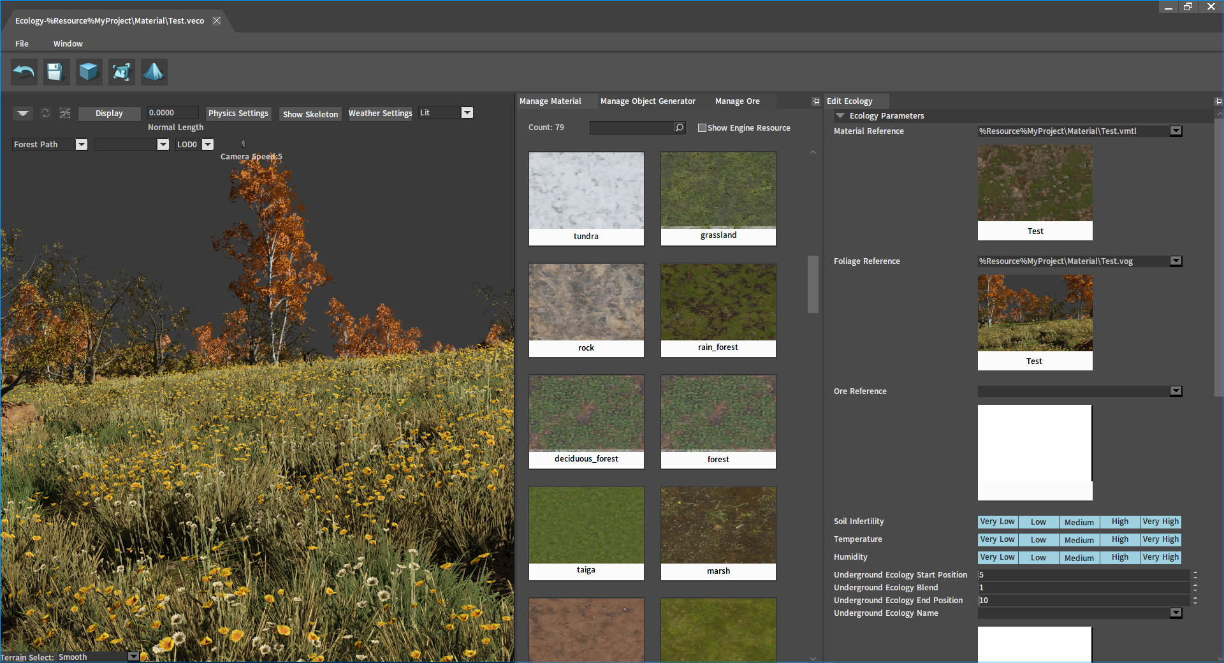1224x663 pixels.
Task: Select the rain_forest material thumbnail
Action: point(718,310)
